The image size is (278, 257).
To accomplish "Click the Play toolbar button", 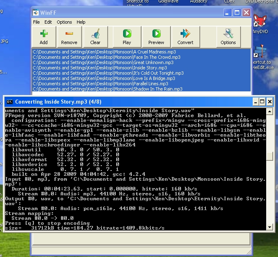I will (127, 37).
